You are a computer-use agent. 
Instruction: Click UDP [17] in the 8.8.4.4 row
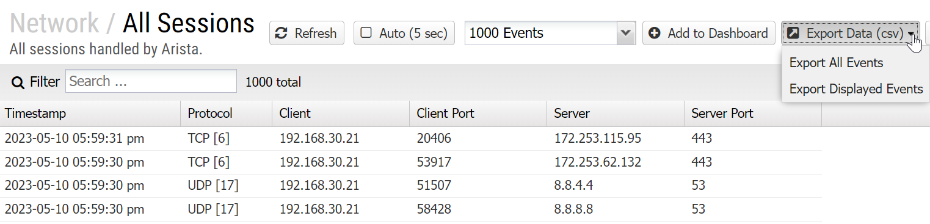coord(213,186)
